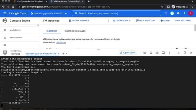This screenshot has width=196, height=110.
Task: Click CREATE INSTANCE button
Action: coord(79,20)
